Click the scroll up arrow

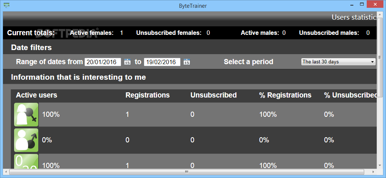pos(380,14)
